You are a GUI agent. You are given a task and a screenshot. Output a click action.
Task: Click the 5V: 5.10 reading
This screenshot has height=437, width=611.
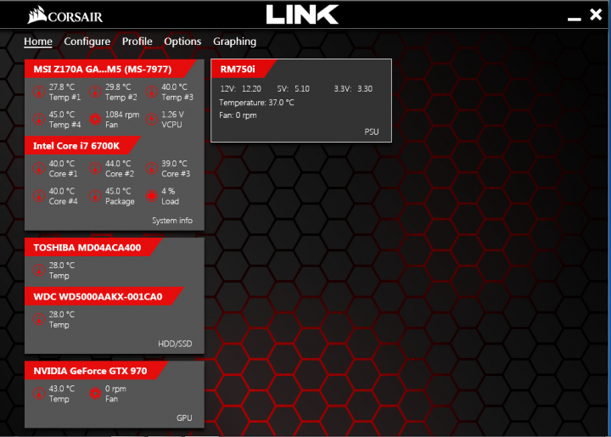[294, 89]
